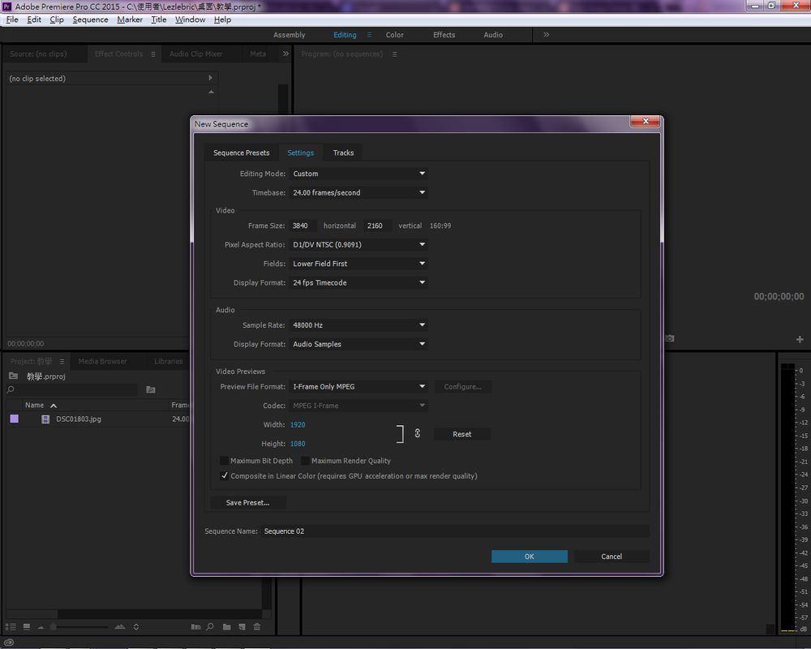Switch to Color workspace

coord(395,35)
